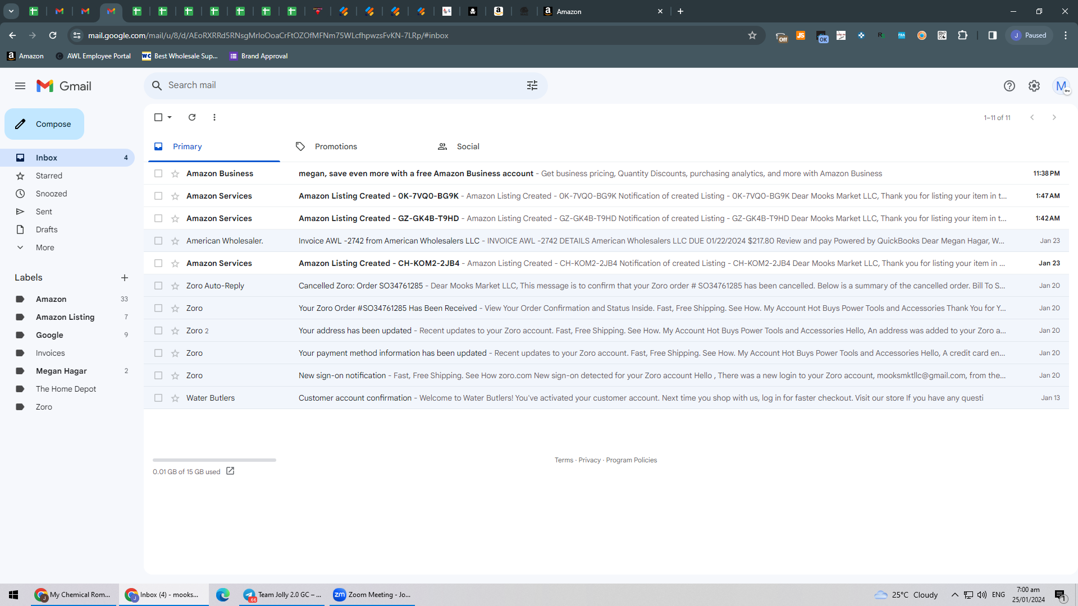Open Google account avatar
Screen dimensions: 1078x606
[1061, 86]
